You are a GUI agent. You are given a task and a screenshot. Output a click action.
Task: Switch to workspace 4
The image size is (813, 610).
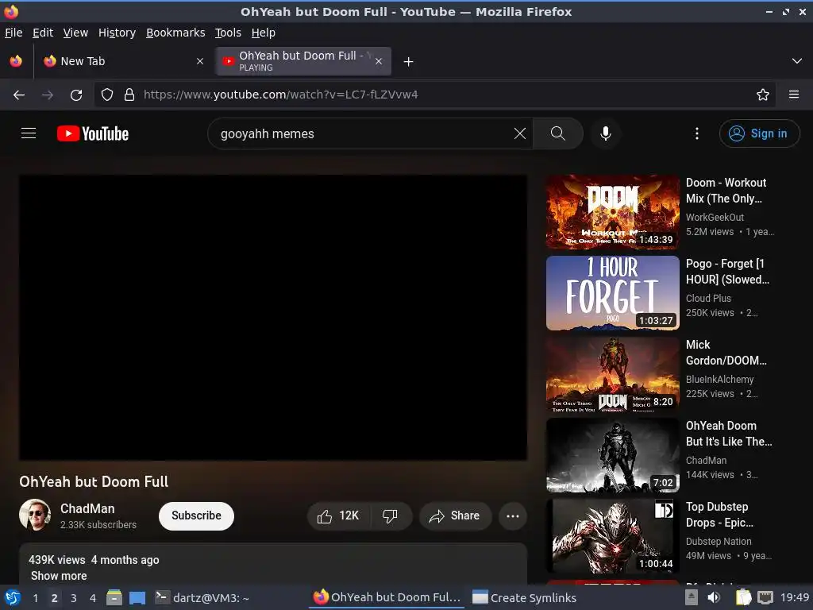coord(93,597)
